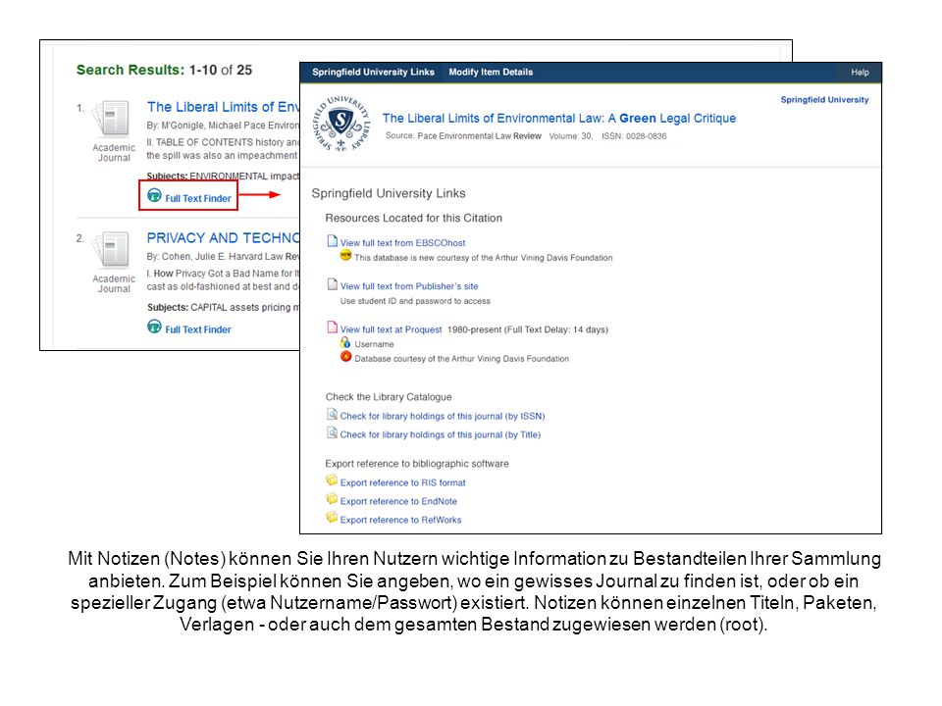Click red note icon by Database courtesy text
Image resolution: width=942 pixels, height=706 pixels.
(345, 357)
